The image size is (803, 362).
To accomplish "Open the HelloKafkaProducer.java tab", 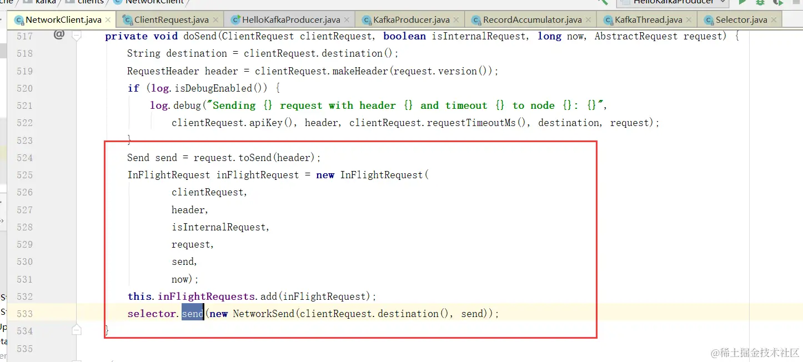I will coord(290,20).
